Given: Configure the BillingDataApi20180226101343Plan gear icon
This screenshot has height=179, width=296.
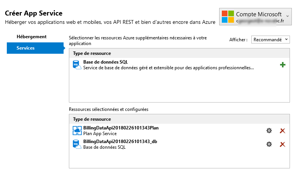Looking at the screenshot, I should click(x=269, y=131).
